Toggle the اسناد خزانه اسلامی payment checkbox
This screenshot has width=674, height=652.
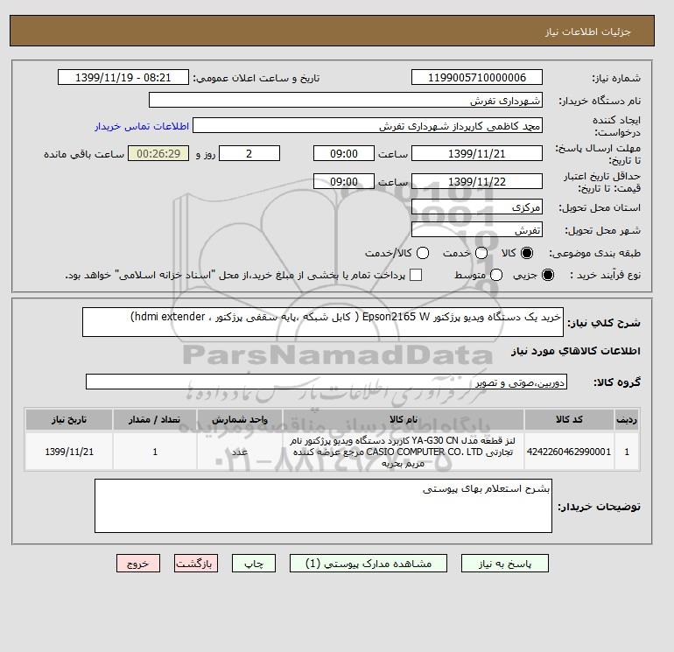(x=416, y=275)
